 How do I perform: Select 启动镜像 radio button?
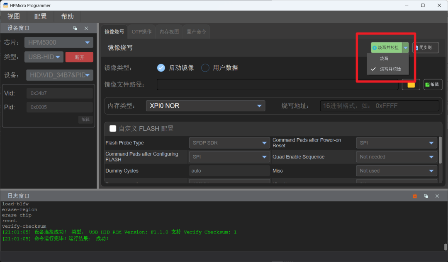point(161,68)
